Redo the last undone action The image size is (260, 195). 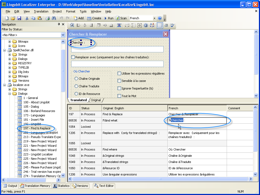click(x=67, y=18)
